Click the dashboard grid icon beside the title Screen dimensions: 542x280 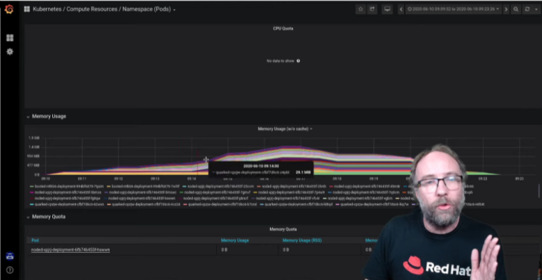[26, 9]
